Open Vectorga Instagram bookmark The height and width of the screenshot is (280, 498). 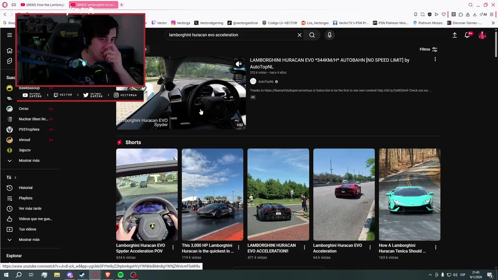point(181,23)
